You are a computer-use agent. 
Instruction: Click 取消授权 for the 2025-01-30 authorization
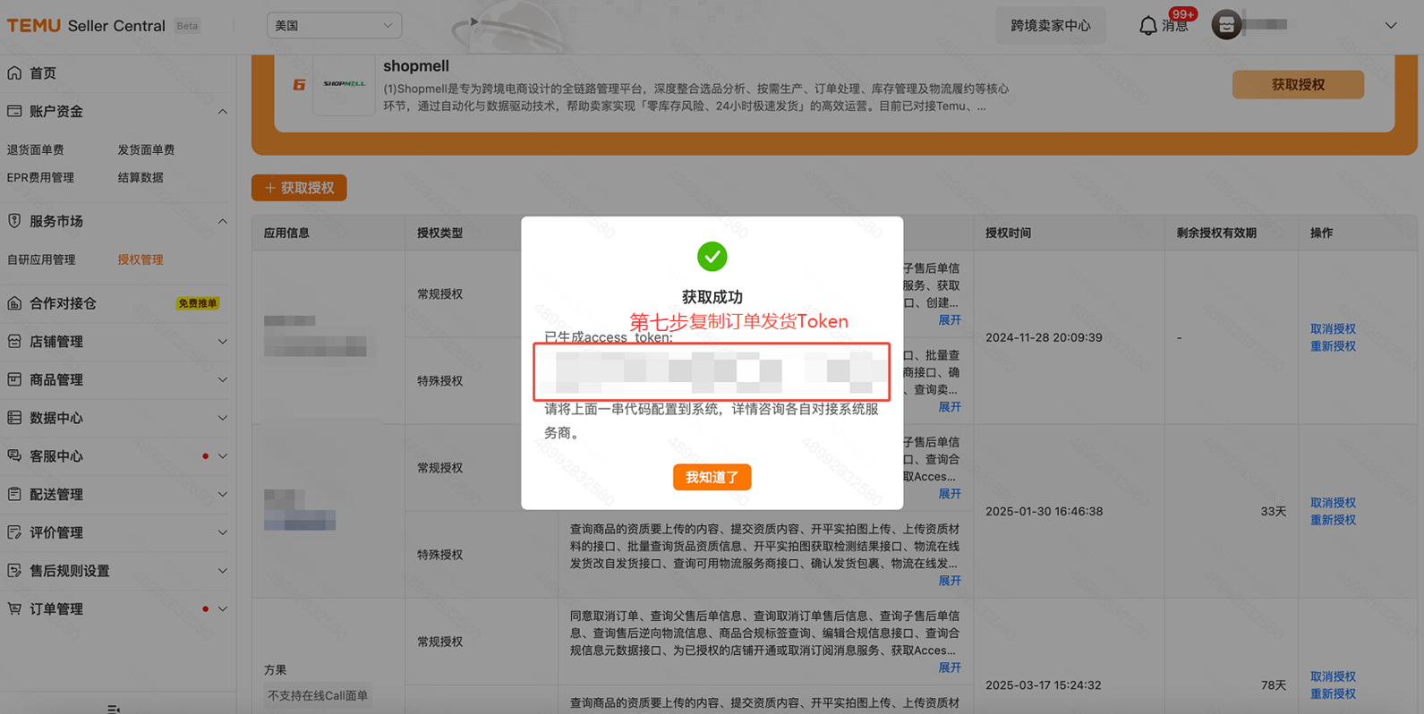(x=1333, y=502)
